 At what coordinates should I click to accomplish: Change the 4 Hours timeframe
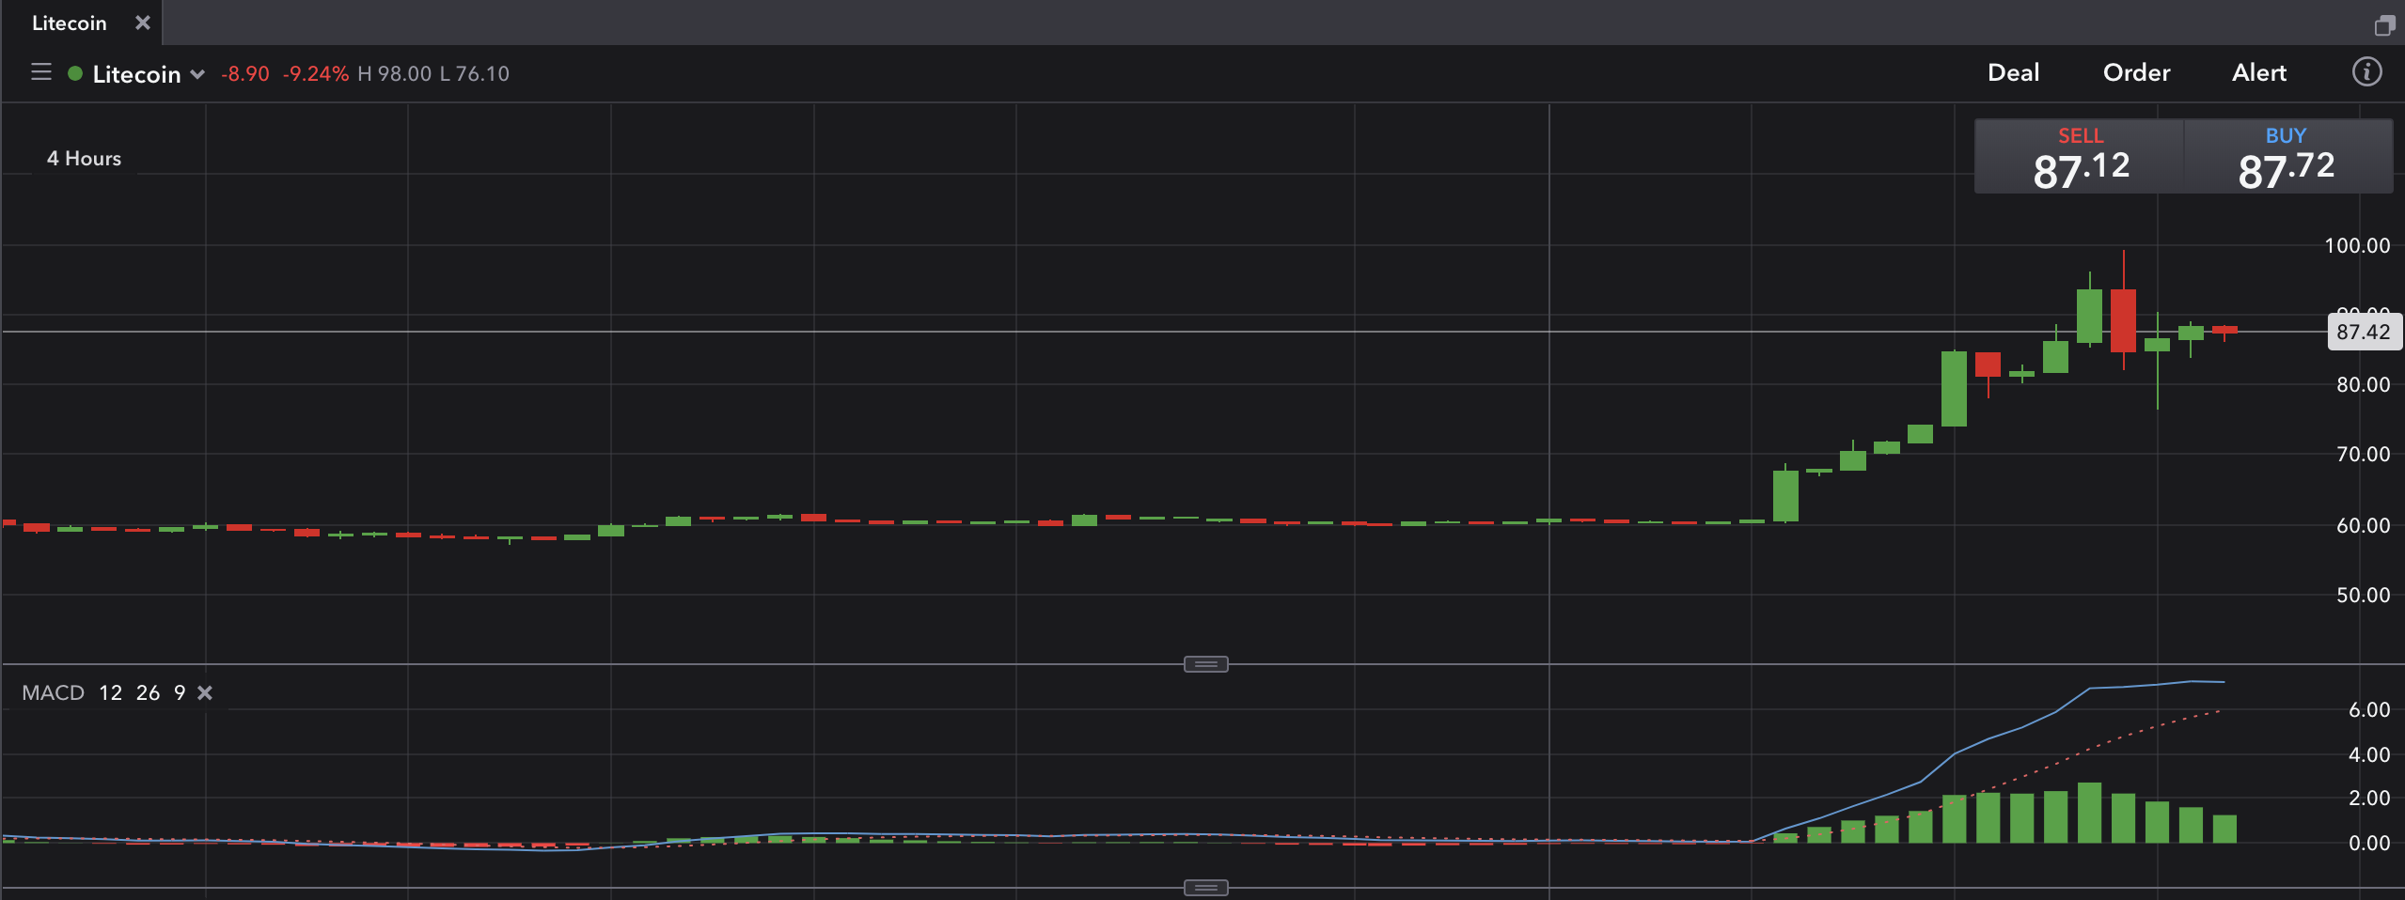(x=85, y=159)
